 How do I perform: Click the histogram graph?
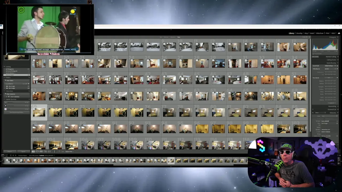[325, 45]
